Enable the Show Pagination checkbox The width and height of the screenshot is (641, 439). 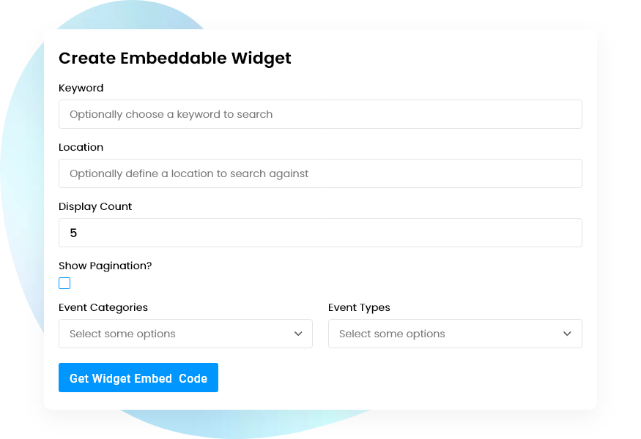click(x=64, y=283)
